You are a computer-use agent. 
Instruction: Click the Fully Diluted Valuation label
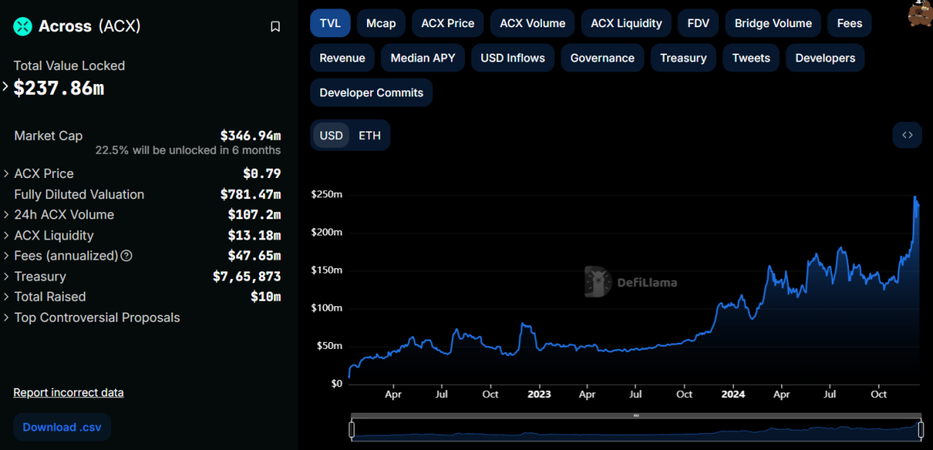click(79, 194)
